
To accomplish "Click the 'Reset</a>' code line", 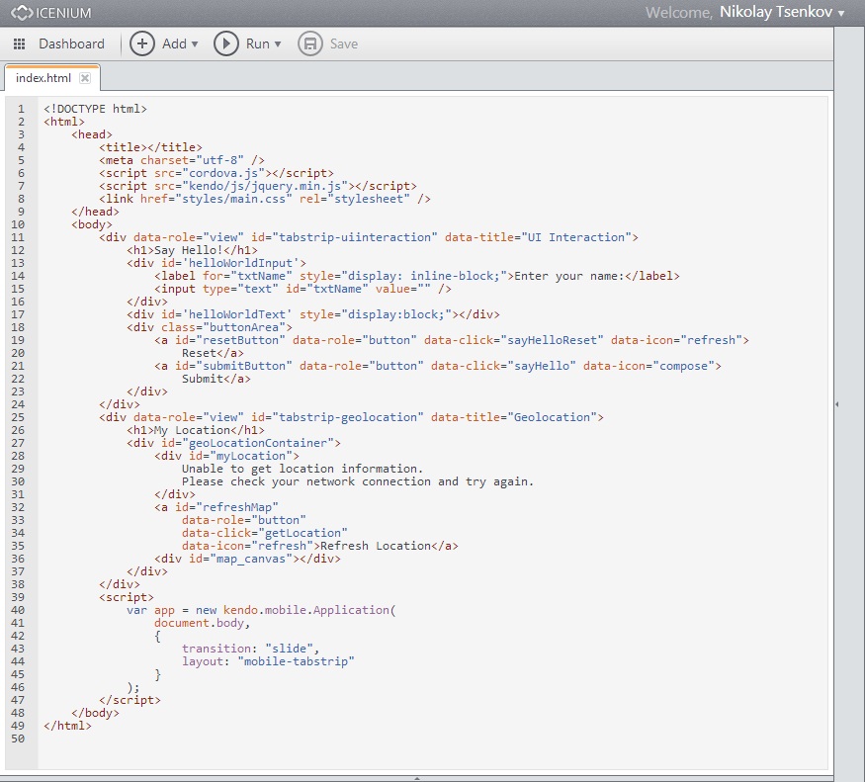I will (213, 353).
